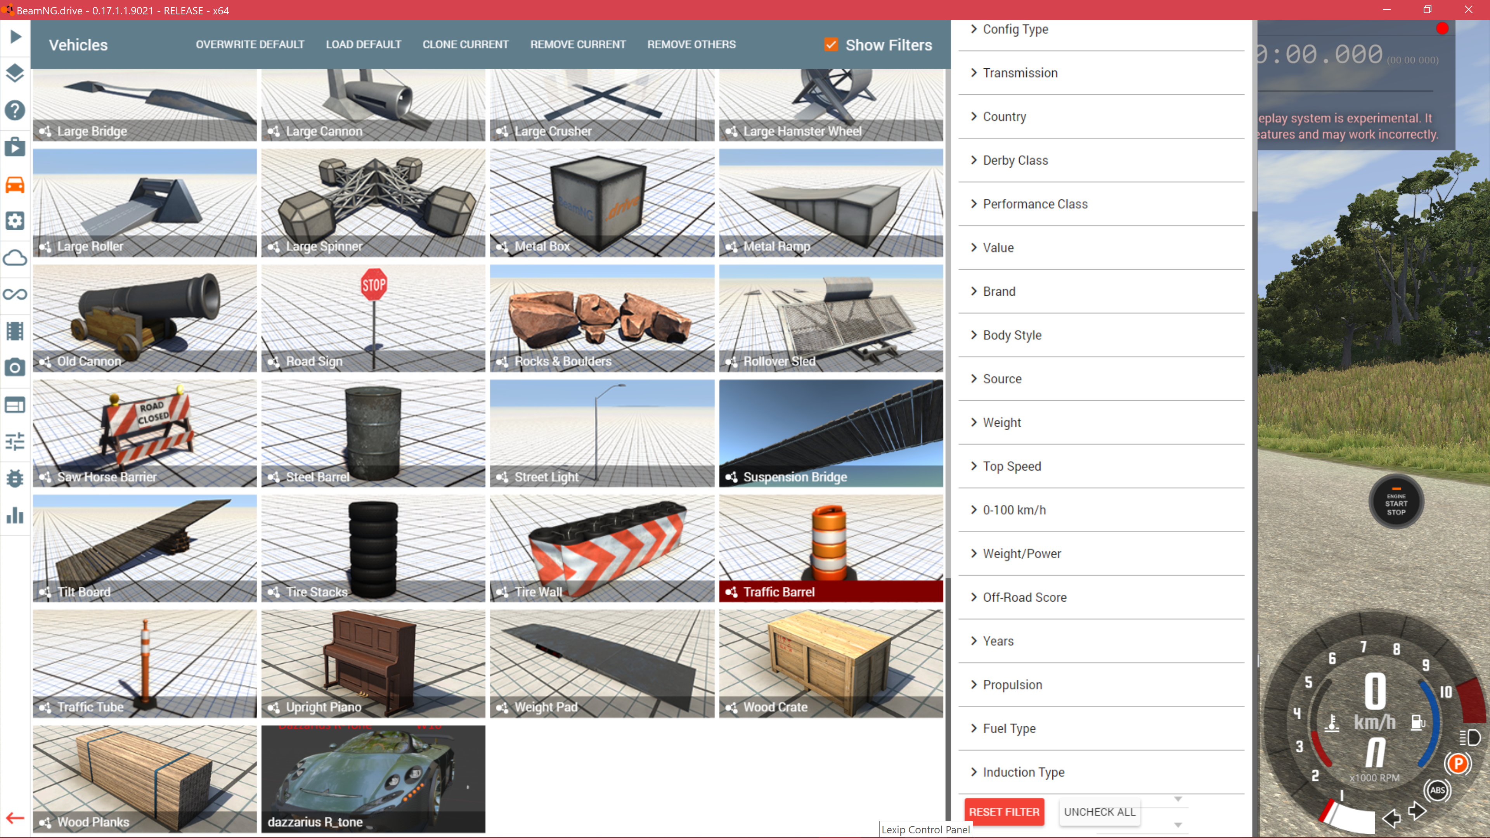Click the fuel pump gauge icon
Image resolution: width=1490 pixels, height=838 pixels.
click(x=1418, y=722)
